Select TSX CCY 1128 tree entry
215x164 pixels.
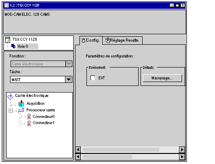pyautogui.click(x=25, y=39)
